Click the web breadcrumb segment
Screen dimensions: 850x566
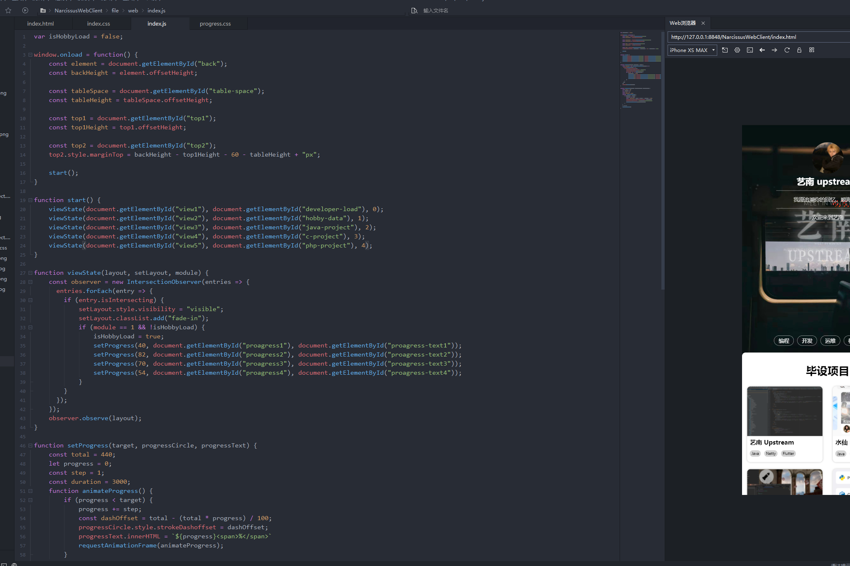tap(133, 10)
